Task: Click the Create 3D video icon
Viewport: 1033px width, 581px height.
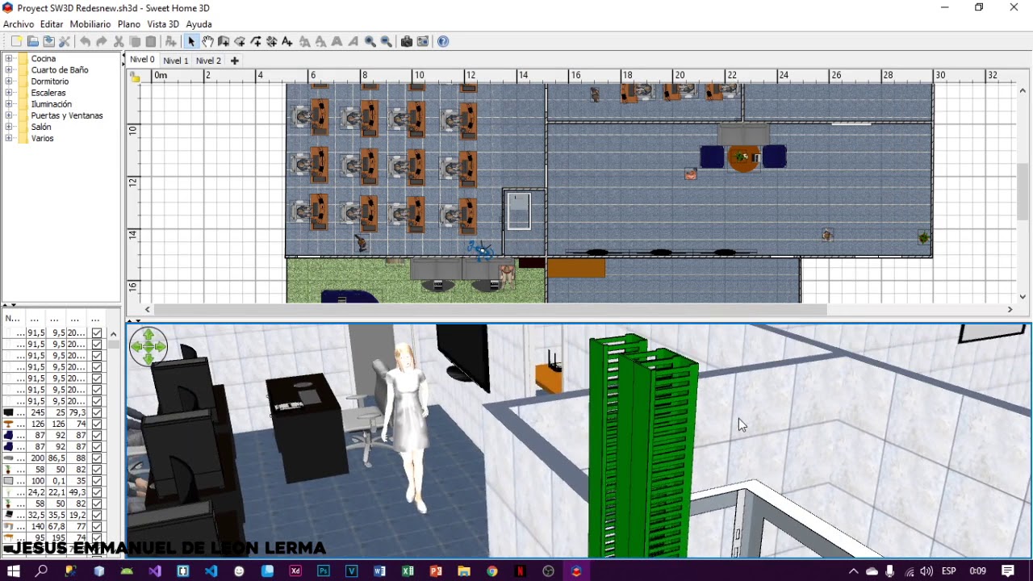Action: coord(423,41)
